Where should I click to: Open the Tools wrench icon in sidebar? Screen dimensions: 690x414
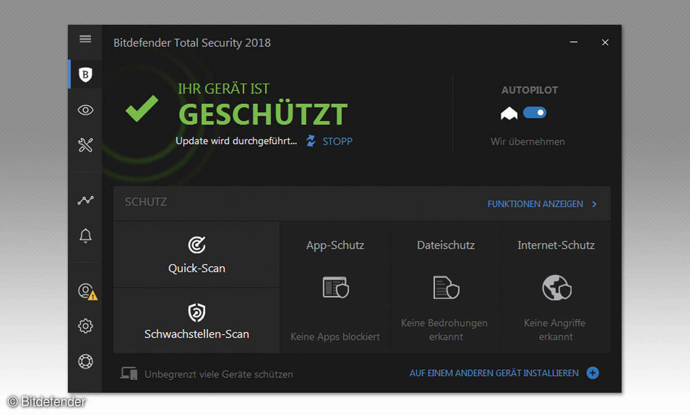[x=85, y=145]
